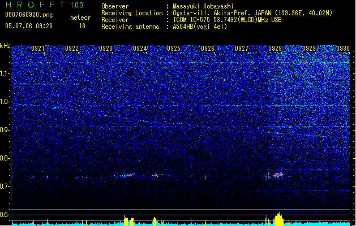The image size is (356, 226).
Task: Click the antenna A504HB(yagi 4el) text
Action: pyautogui.click(x=200, y=27)
